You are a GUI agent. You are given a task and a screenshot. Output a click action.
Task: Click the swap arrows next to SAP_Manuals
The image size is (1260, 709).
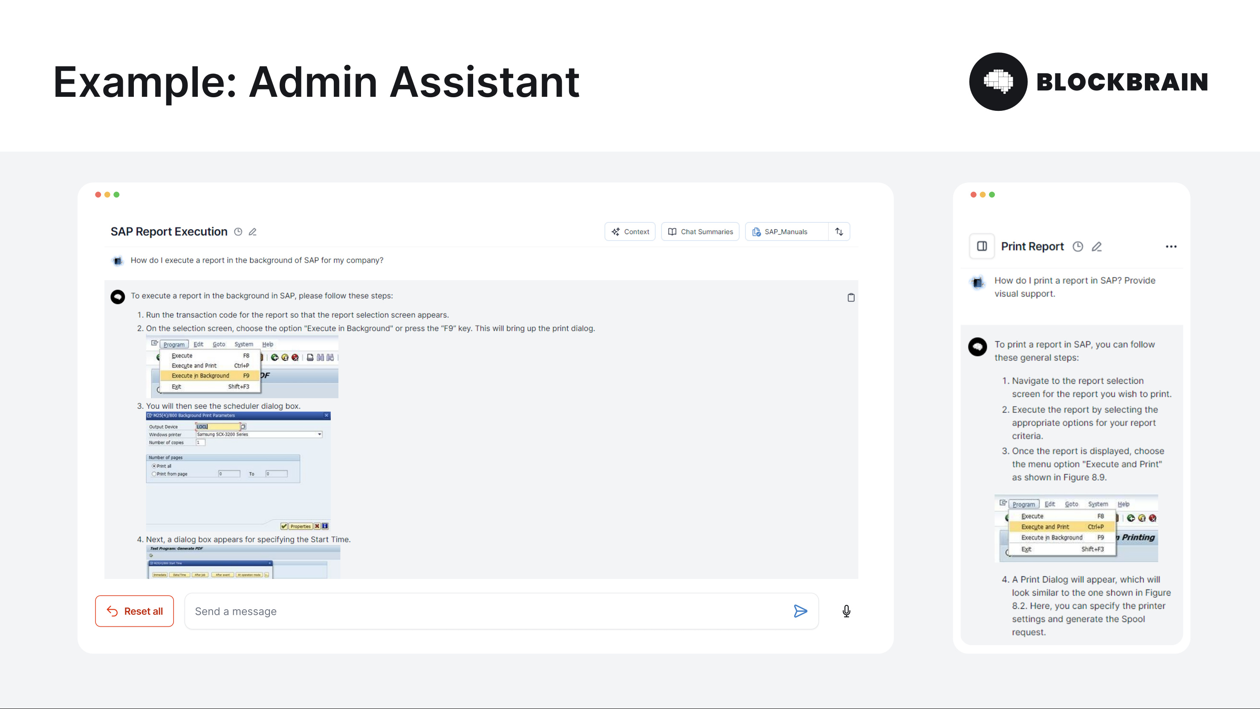839,232
